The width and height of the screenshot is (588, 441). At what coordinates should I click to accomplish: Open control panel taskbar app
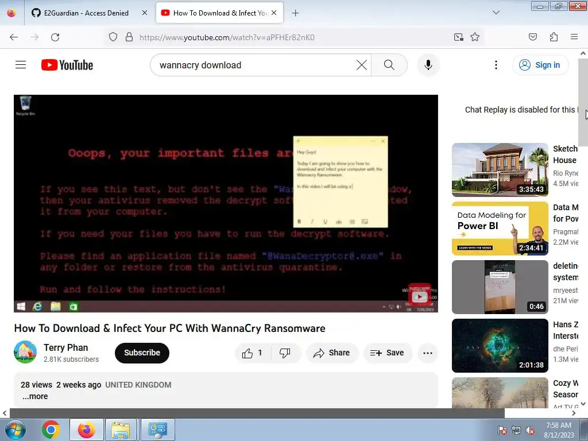pyautogui.click(x=157, y=430)
